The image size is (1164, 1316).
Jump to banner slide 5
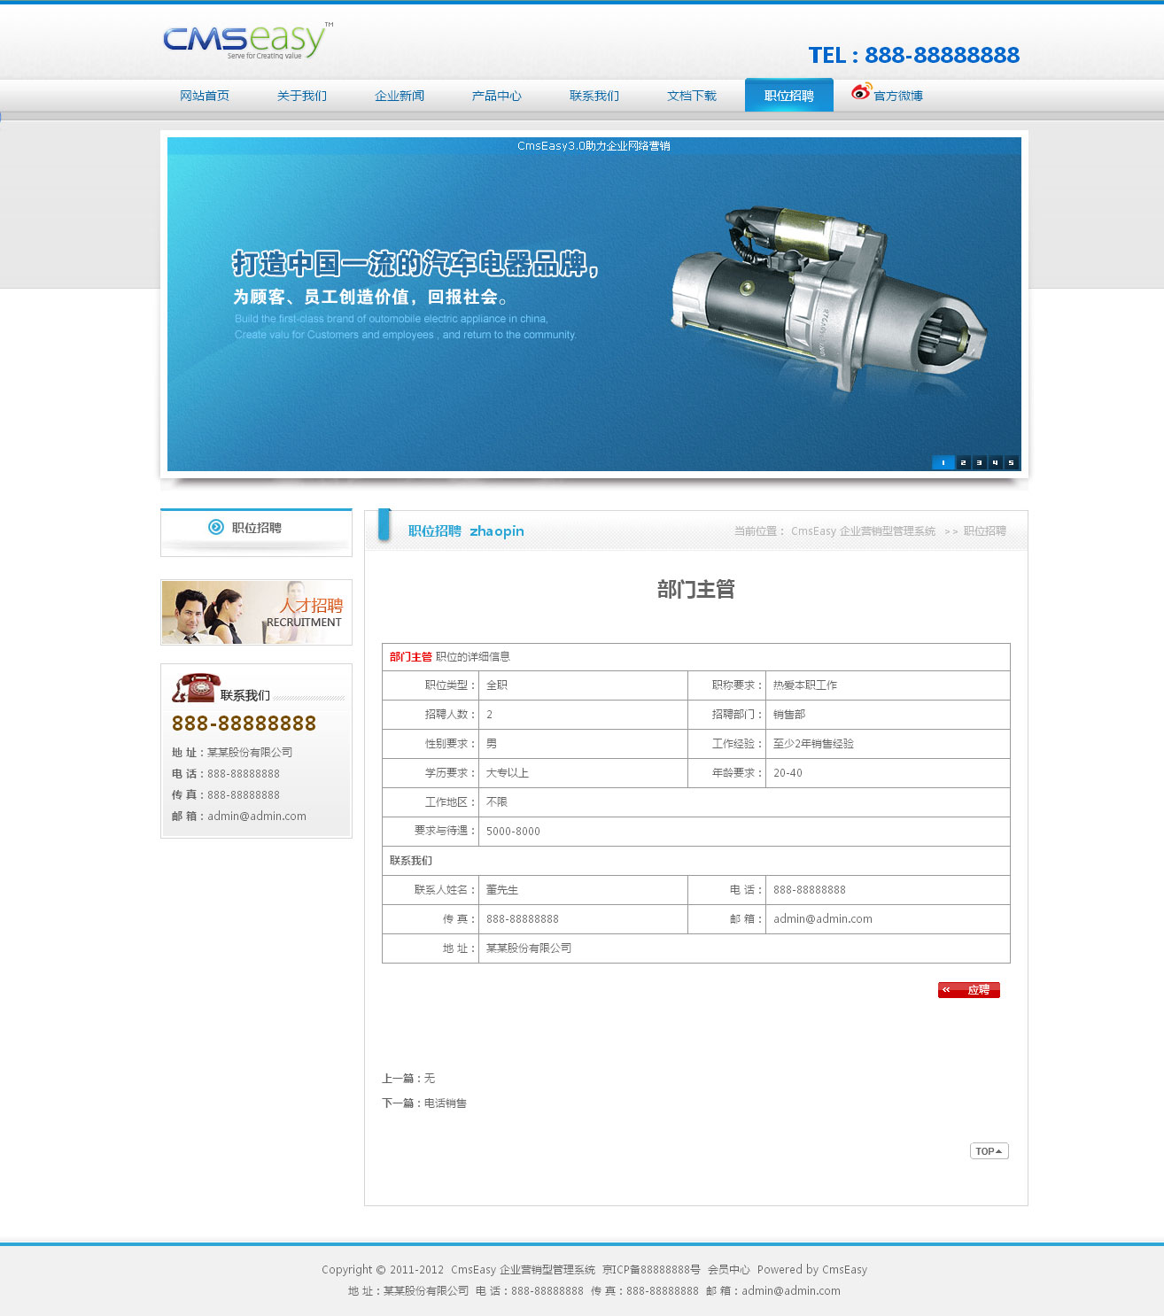pyautogui.click(x=1011, y=462)
